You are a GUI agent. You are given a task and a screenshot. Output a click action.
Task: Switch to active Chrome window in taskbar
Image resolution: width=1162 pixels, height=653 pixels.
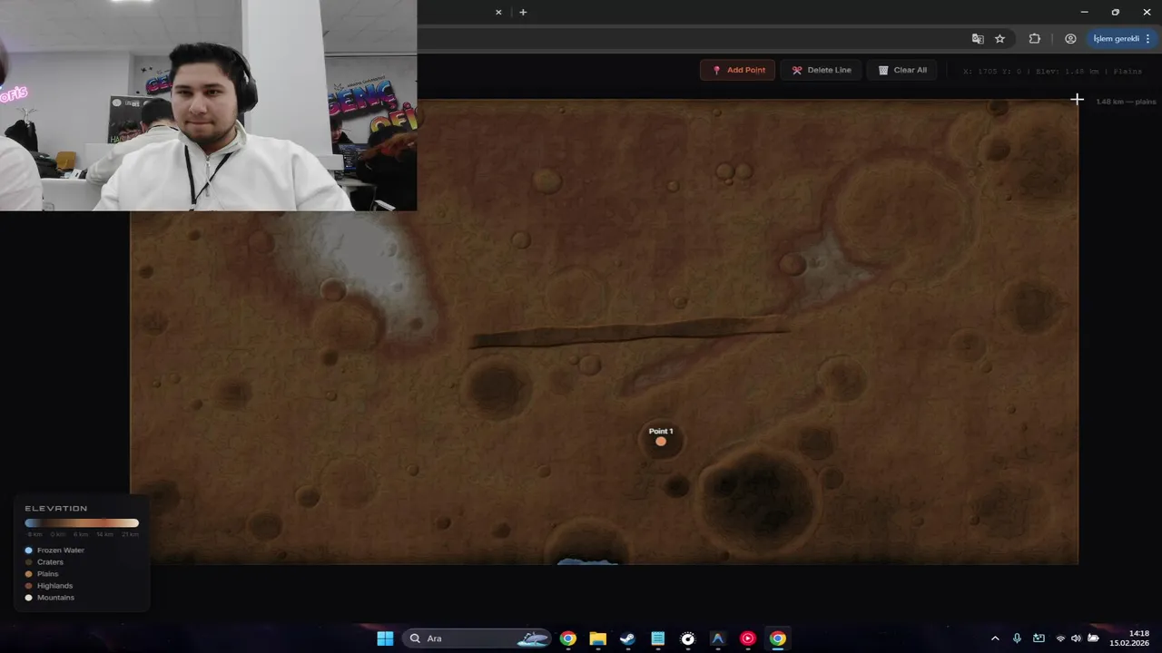[778, 638]
